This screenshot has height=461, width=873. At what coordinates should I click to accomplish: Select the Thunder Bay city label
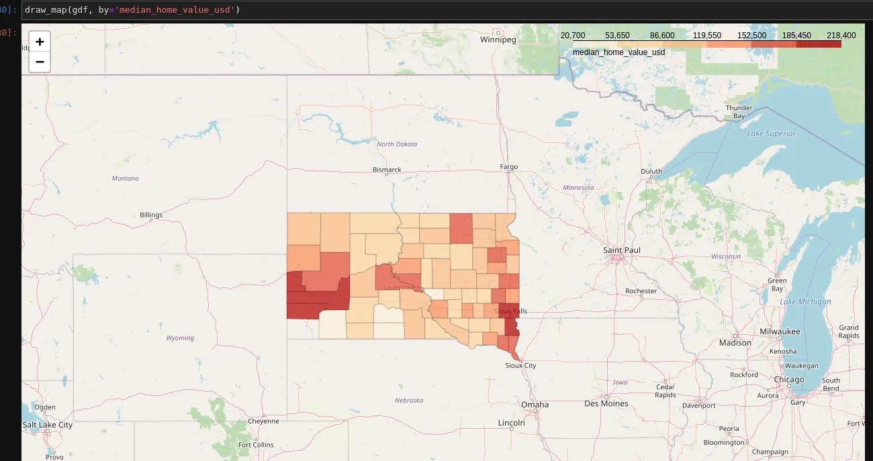(x=739, y=111)
